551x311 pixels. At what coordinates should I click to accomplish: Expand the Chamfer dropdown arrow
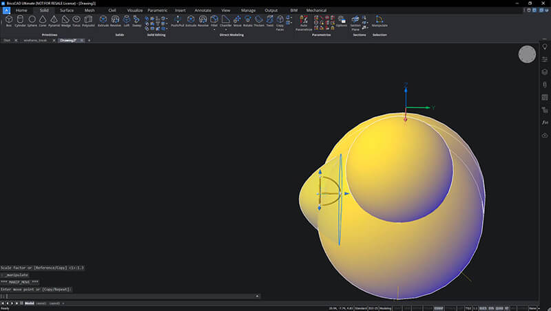226,30
